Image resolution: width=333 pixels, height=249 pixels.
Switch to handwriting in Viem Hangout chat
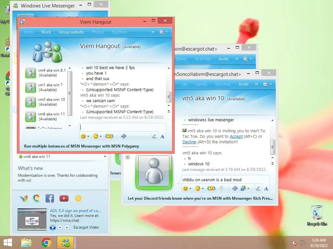(x=154, y=136)
